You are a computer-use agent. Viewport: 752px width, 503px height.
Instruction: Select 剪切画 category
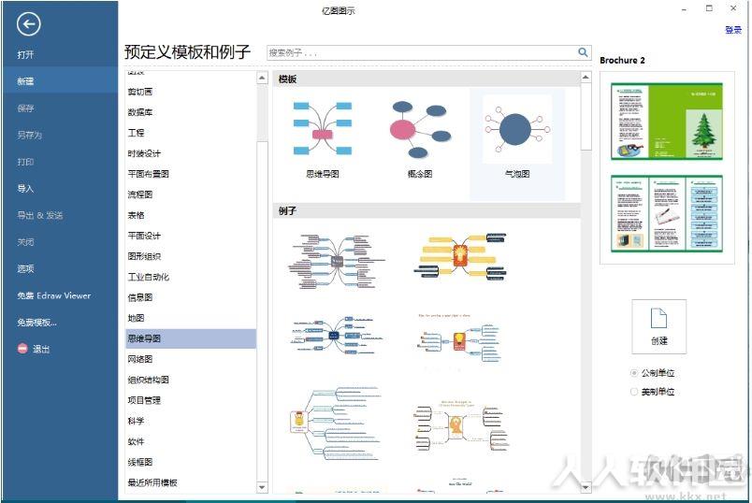pyautogui.click(x=139, y=92)
